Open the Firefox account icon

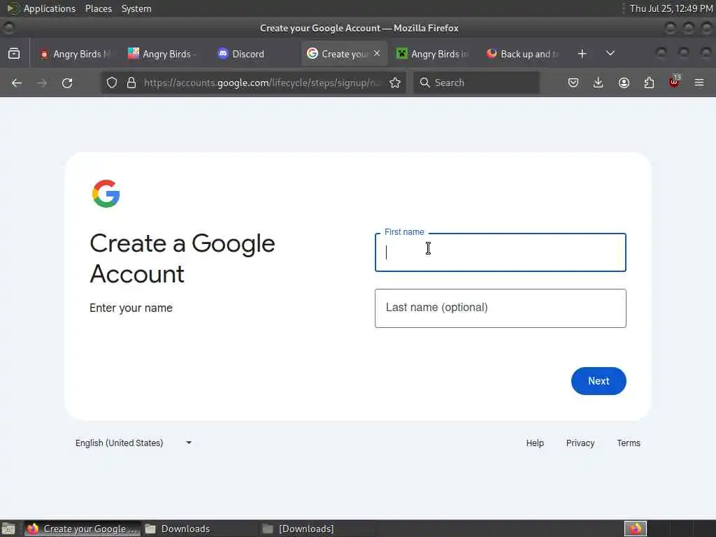point(624,83)
